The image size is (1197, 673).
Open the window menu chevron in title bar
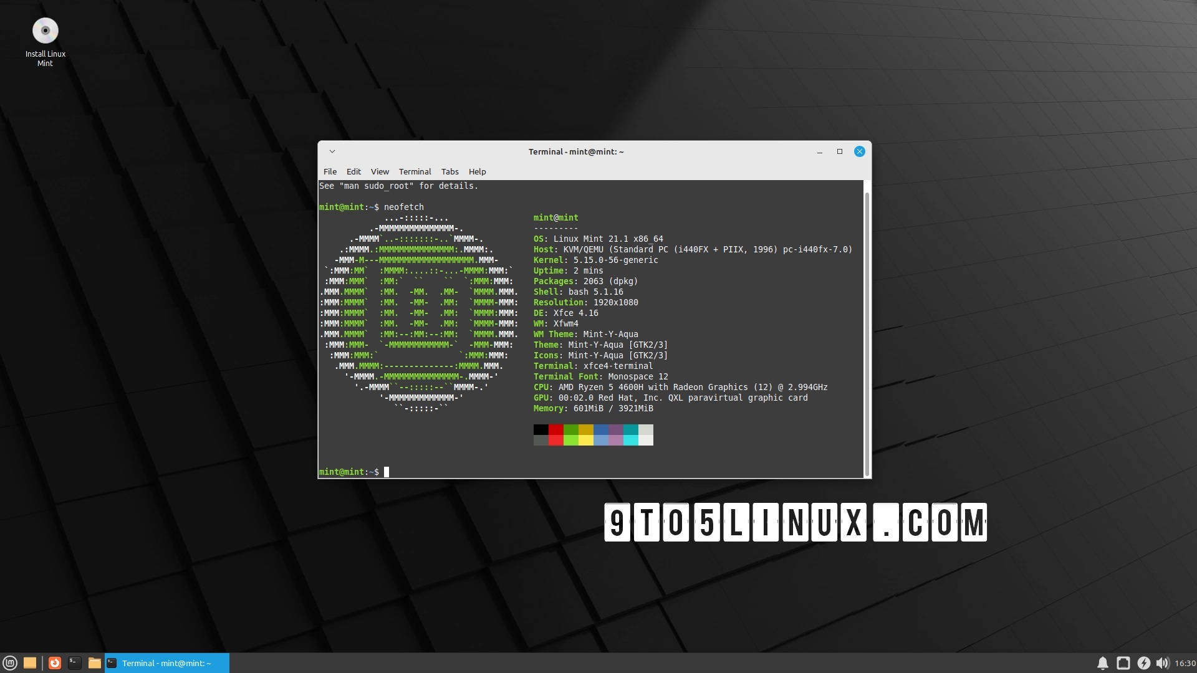point(332,151)
